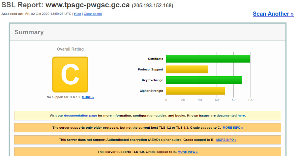The width and height of the screenshot is (295, 156).
Task: Click the yellow Protocol Support score bar
Action: (187, 69)
